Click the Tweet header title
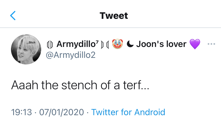 [x=114, y=16]
